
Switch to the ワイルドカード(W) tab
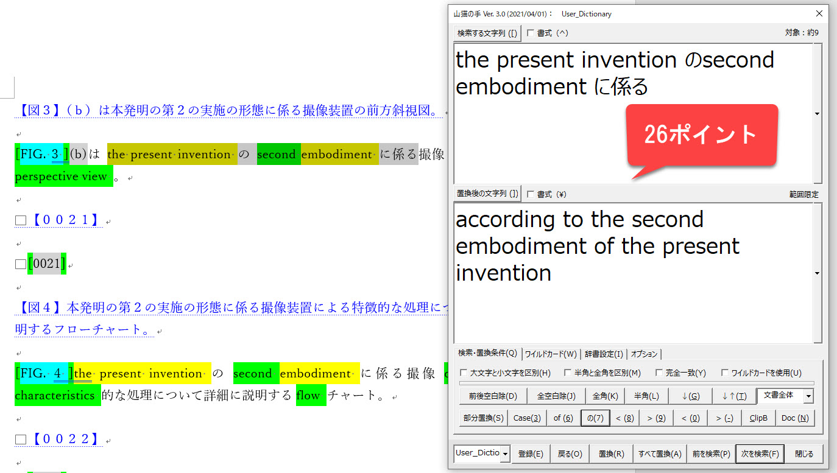[551, 354]
